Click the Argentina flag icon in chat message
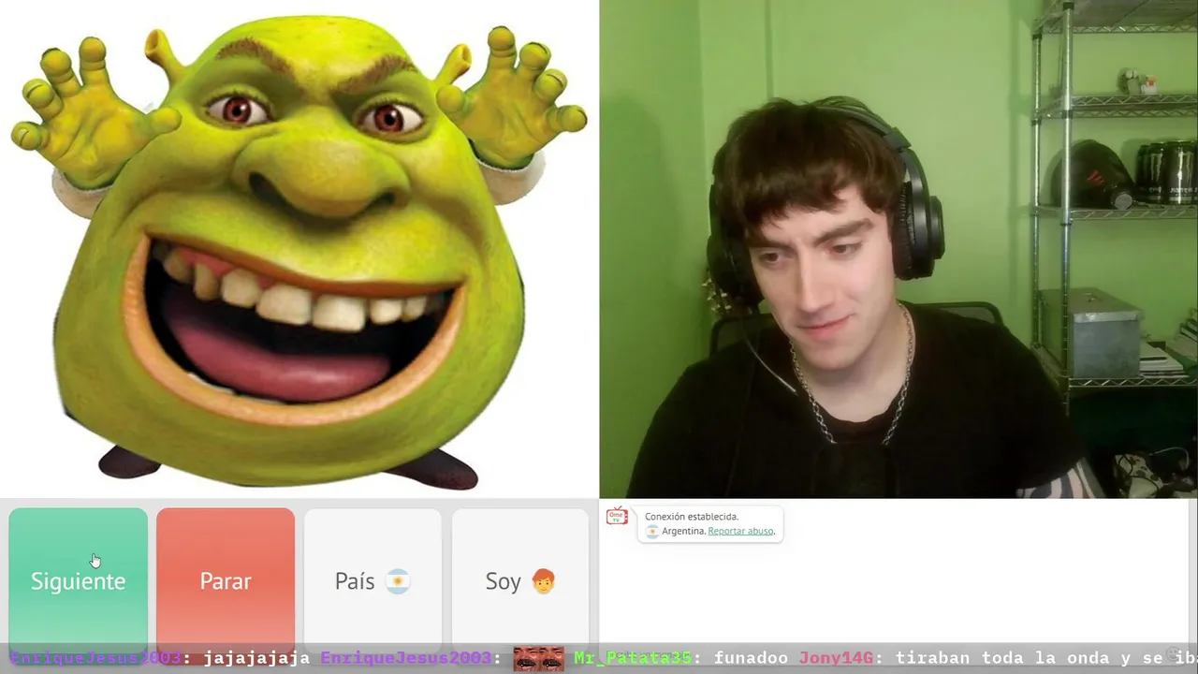This screenshot has width=1198, height=674. coord(652,531)
